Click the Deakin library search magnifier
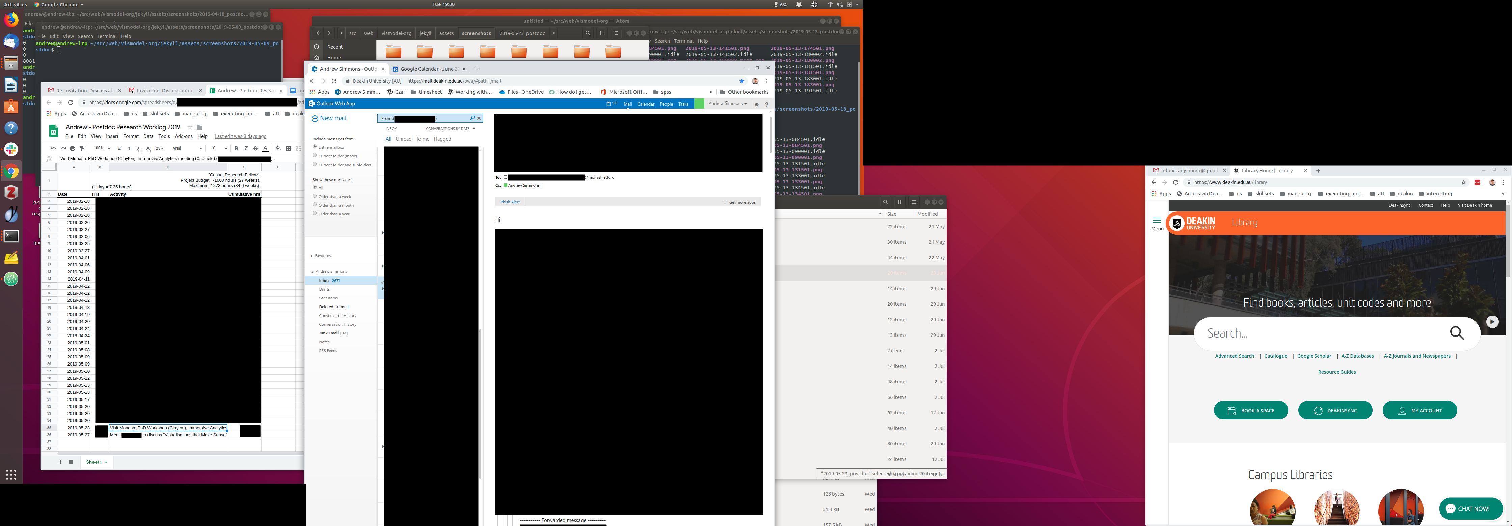Image resolution: width=1512 pixels, height=526 pixels. tap(1457, 333)
